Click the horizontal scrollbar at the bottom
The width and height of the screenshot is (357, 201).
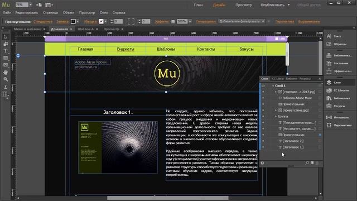167,198
